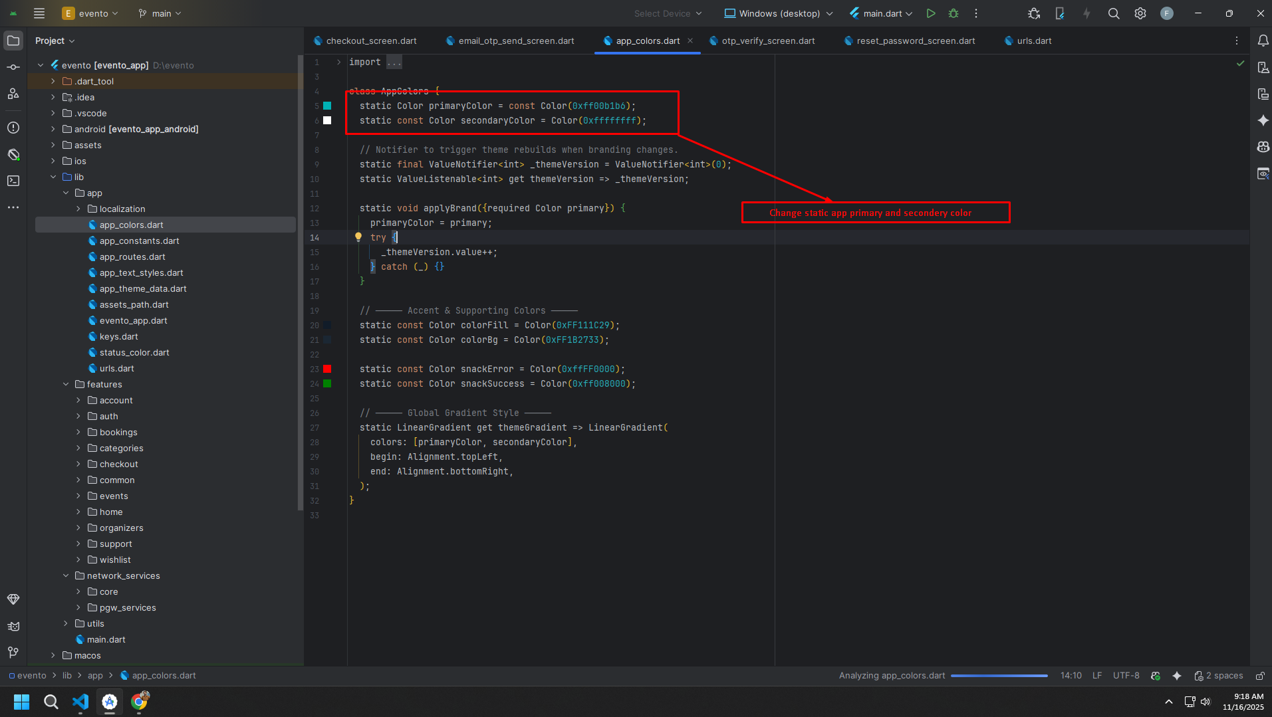Start a Debug session with the bug icon
Image resolution: width=1272 pixels, height=717 pixels.
click(x=953, y=13)
